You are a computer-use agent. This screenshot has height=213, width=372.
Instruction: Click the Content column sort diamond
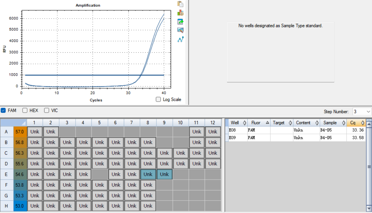coord(317,123)
